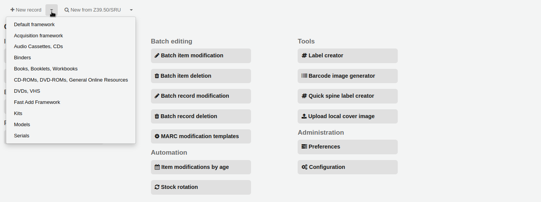The width and height of the screenshot is (541, 202).
Task: Open Batch record modification
Action: (x=201, y=96)
